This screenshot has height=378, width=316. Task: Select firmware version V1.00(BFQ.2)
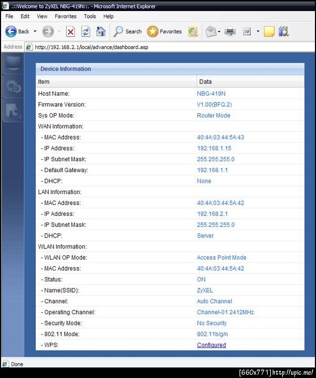pos(214,105)
